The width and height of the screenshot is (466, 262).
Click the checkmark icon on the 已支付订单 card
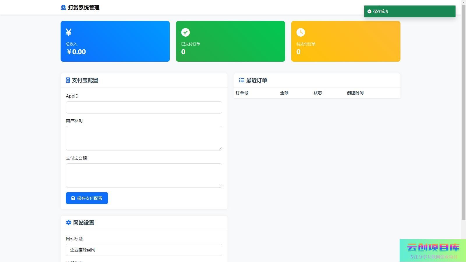(186, 32)
